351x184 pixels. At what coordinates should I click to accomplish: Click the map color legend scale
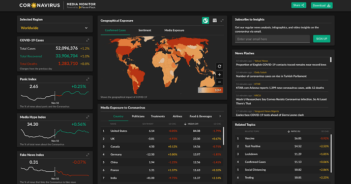tap(210, 90)
